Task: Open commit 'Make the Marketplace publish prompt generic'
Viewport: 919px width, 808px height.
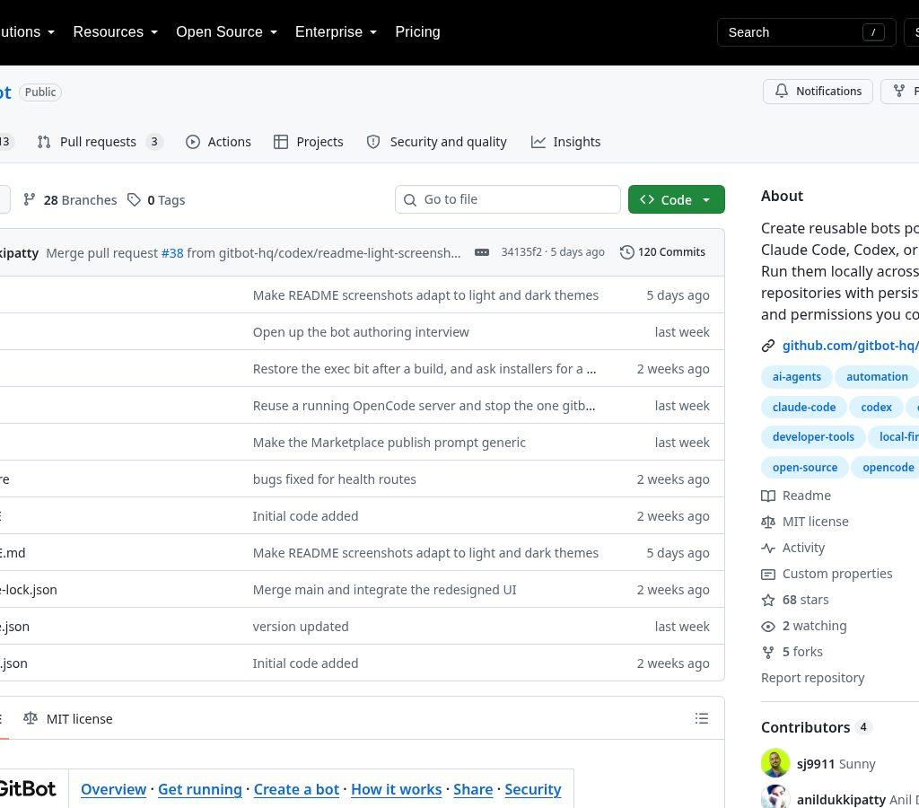Action: click(389, 443)
